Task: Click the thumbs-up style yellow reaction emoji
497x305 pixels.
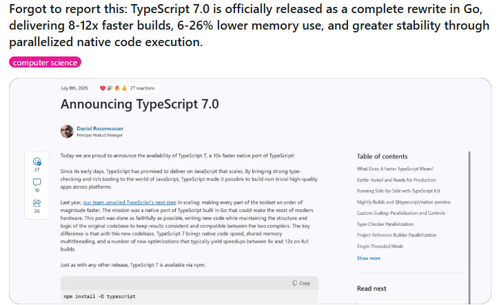Action: coord(124,88)
